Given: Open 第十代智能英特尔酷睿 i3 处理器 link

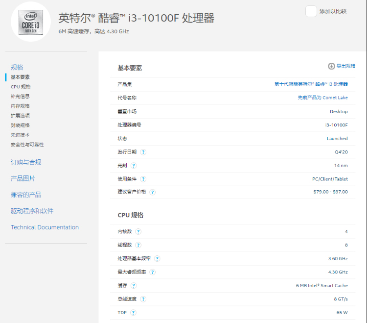Looking at the screenshot, I should click(311, 84).
